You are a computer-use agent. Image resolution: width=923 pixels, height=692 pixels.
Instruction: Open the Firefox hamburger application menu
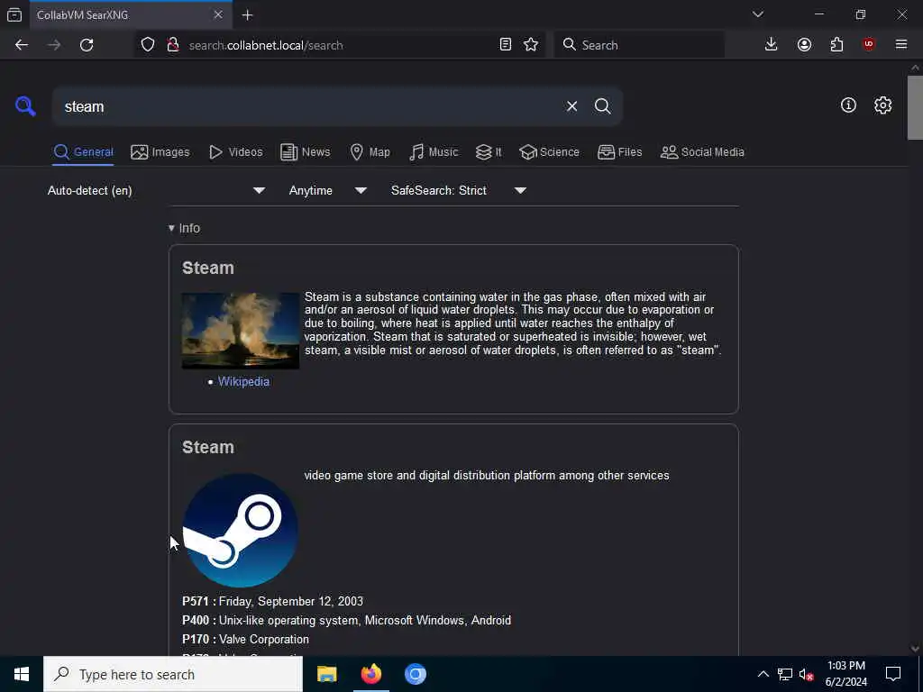click(901, 45)
